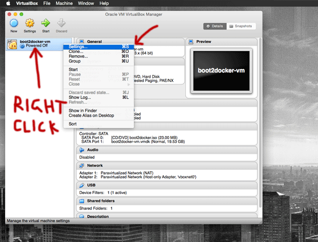Expand the Close submenu arrow
This screenshot has height=242, width=318.
tap(129, 84)
